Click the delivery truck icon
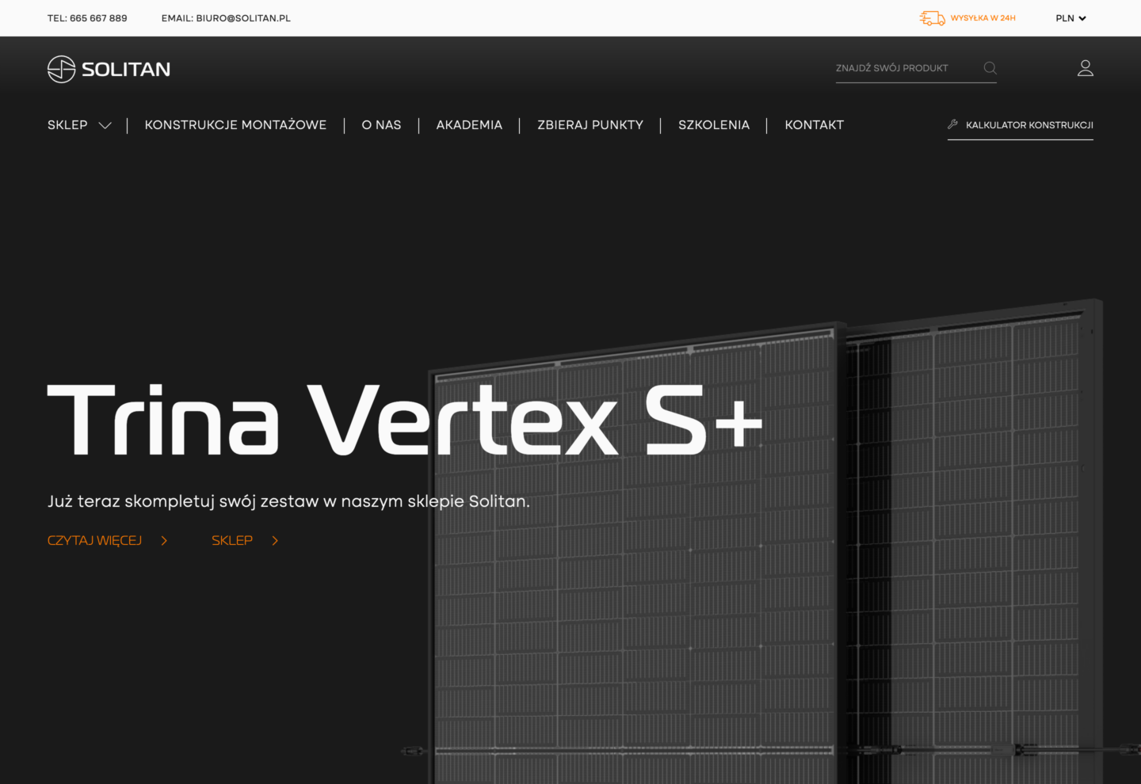Image resolution: width=1141 pixels, height=784 pixels. [932, 18]
